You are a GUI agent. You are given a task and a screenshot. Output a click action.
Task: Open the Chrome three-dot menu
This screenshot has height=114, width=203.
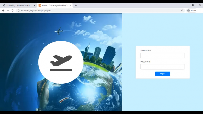coord(200,11)
